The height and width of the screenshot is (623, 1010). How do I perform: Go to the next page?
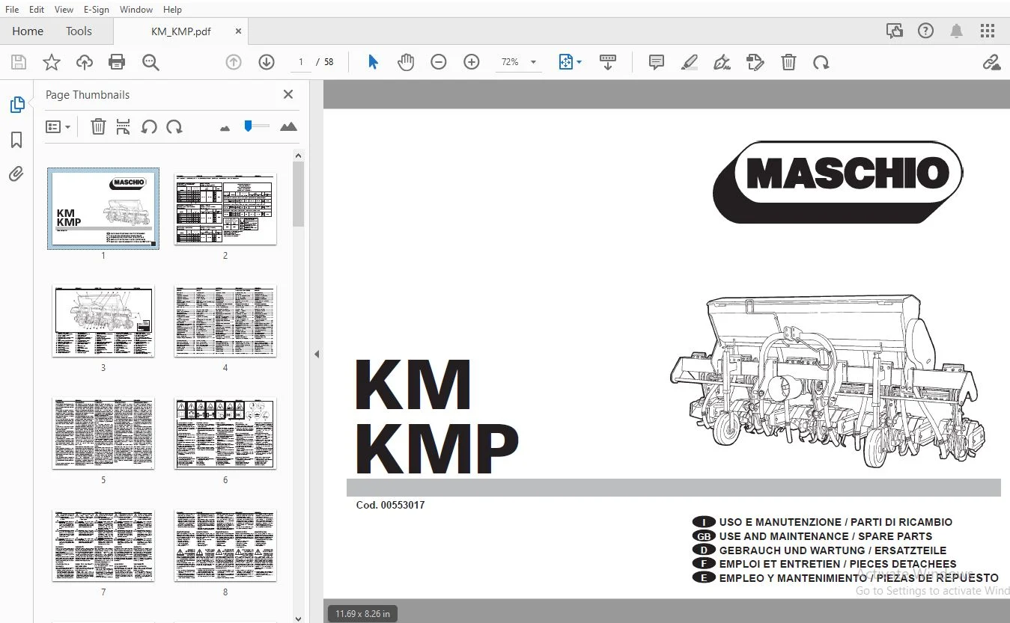click(x=267, y=63)
